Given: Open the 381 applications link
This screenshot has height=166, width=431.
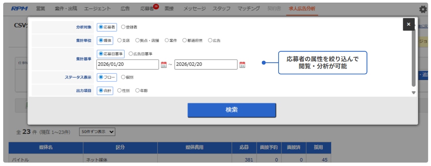Looking at the screenshot, I should [x=249, y=160].
